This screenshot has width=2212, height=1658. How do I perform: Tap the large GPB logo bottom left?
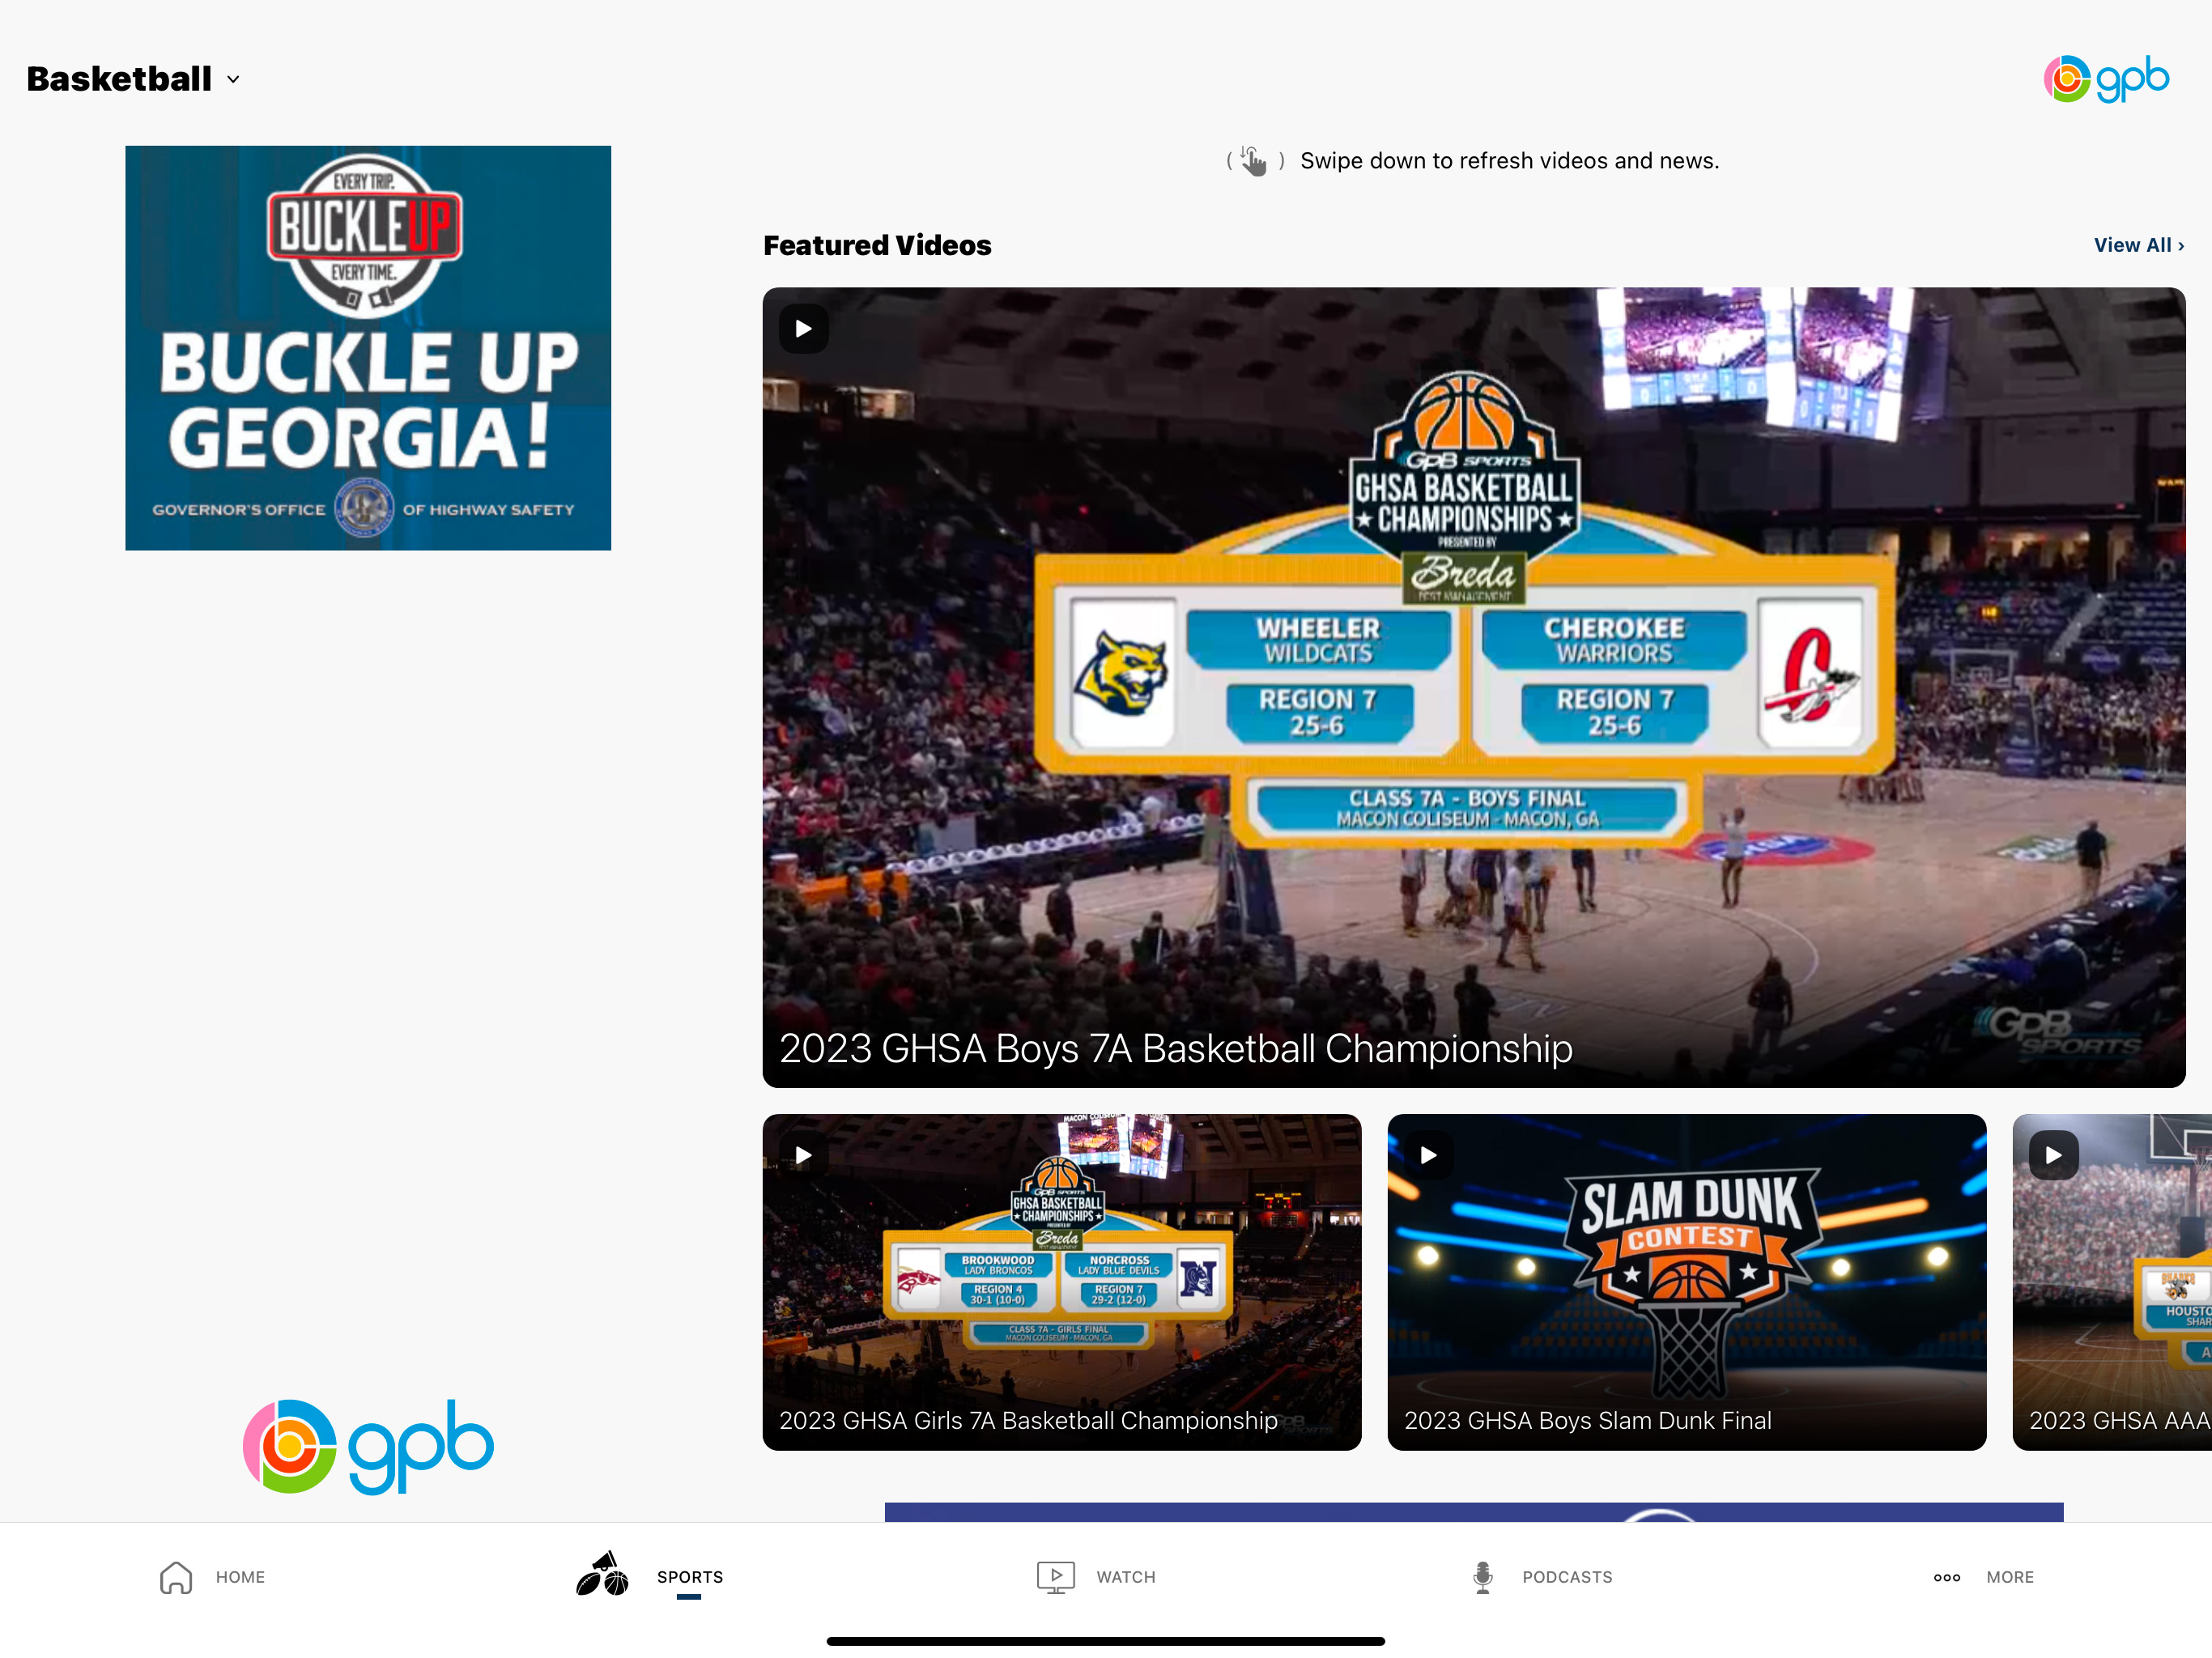coord(368,1447)
